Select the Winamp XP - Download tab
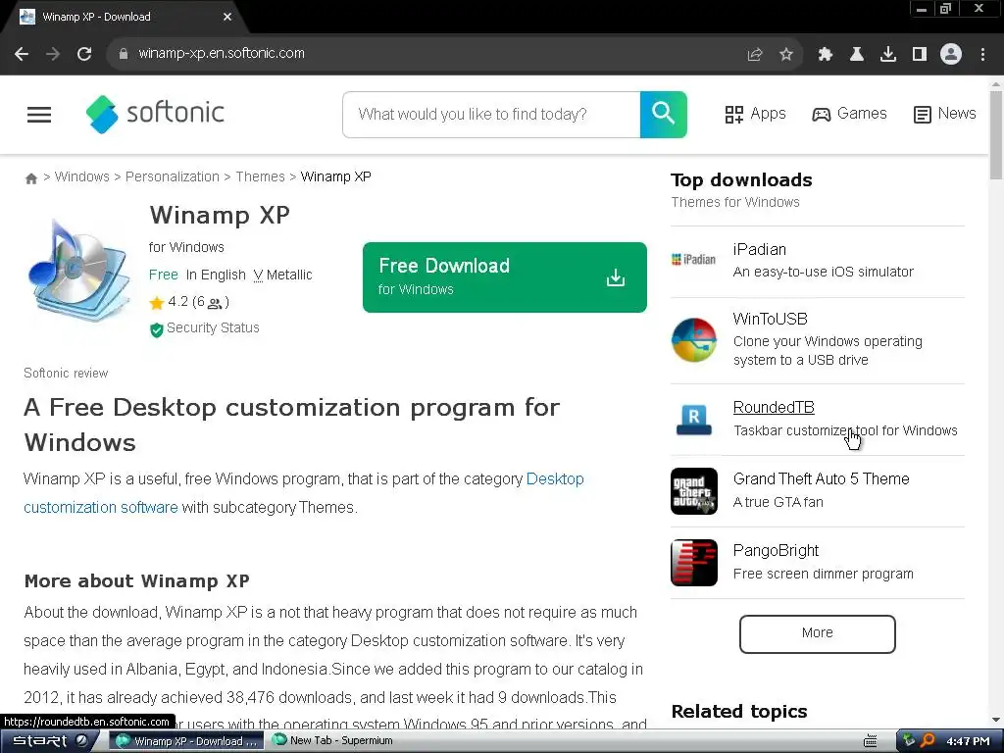 pos(125,18)
